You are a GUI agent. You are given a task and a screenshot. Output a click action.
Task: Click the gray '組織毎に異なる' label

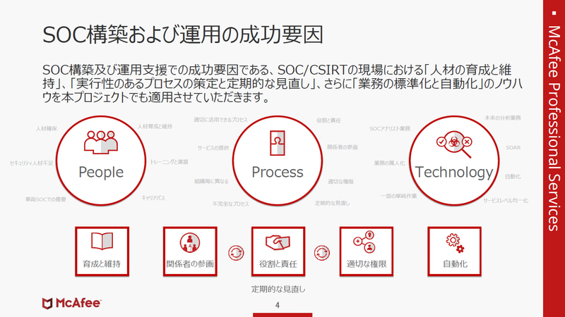click(211, 182)
